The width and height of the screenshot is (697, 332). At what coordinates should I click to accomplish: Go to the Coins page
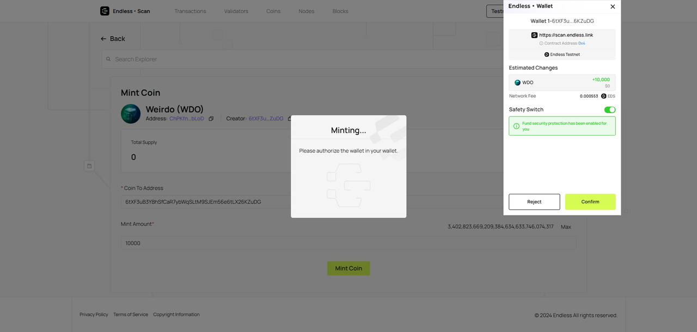273,11
